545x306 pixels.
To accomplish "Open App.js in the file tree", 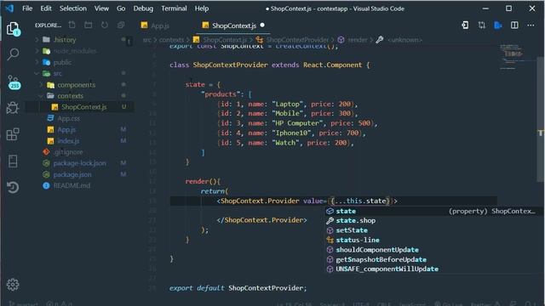I will click(x=66, y=129).
